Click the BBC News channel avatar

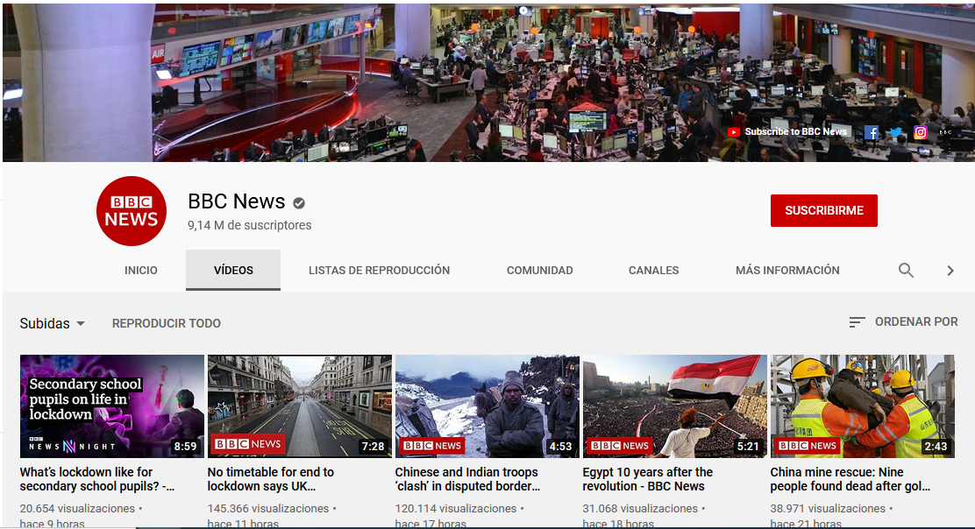(x=132, y=211)
